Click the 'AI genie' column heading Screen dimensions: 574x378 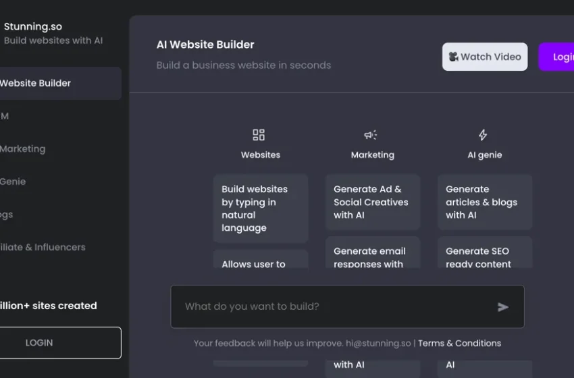click(485, 155)
